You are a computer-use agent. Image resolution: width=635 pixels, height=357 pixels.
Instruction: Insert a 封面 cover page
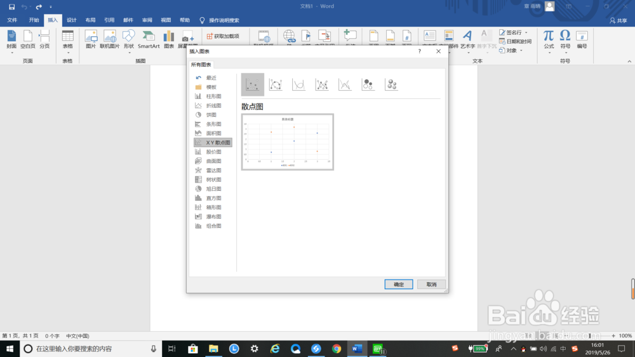pos(11,42)
